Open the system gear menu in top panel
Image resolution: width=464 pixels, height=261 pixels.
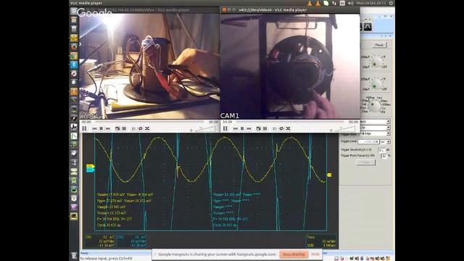(391, 3)
